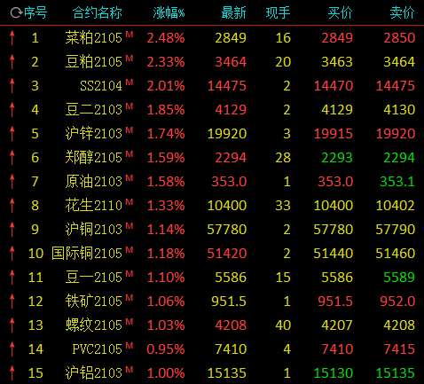Open the SS2104 contract
The image size is (424, 384).
pos(101,86)
